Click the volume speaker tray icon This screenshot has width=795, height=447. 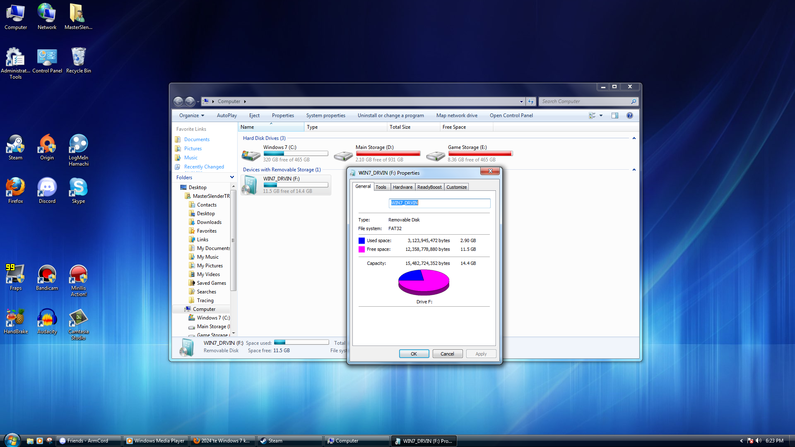coord(758,441)
